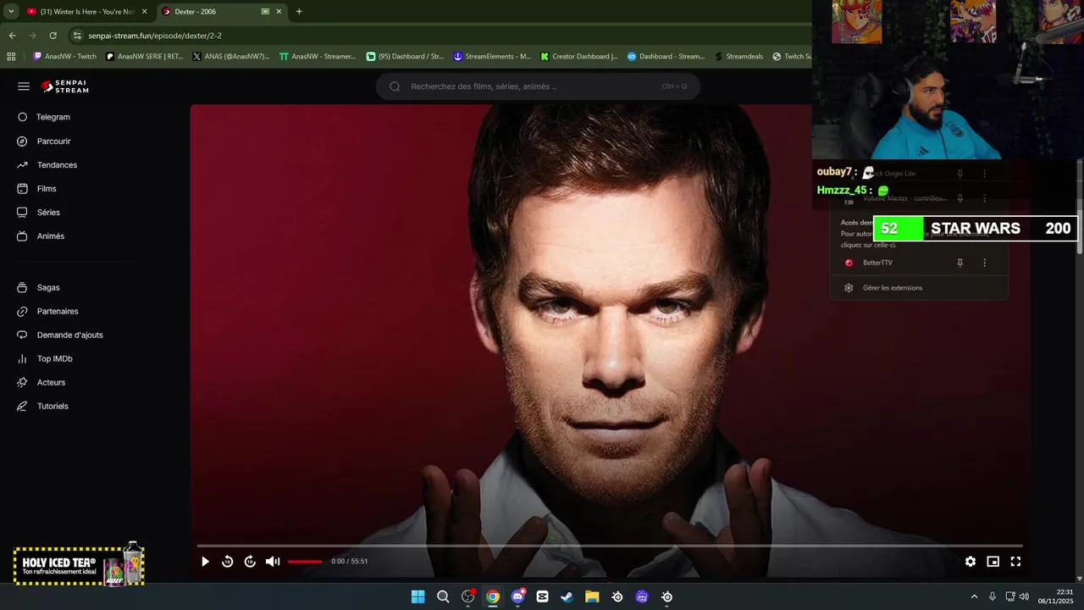Rewind the video ten seconds

tap(227, 562)
